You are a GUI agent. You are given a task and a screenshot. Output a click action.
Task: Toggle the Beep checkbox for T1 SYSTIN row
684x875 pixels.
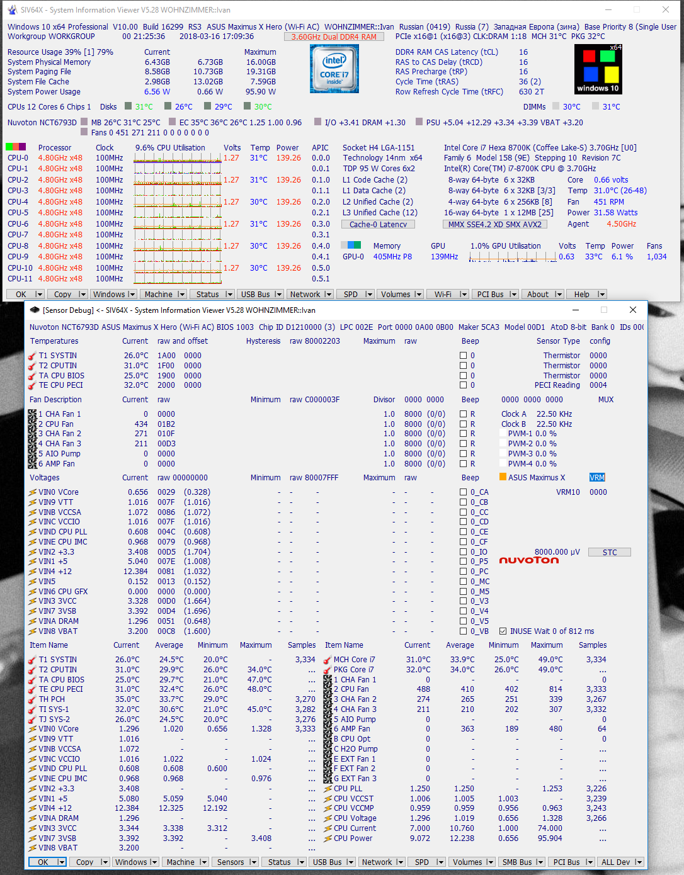coord(464,356)
